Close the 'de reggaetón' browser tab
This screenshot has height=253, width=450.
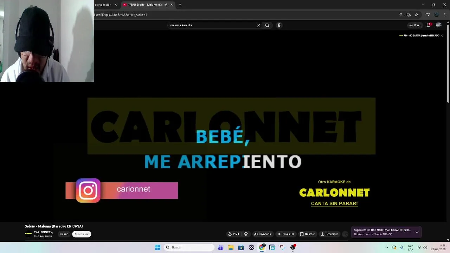pos(116,5)
